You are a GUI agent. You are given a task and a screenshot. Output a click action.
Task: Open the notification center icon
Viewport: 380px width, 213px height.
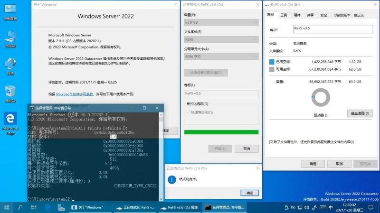[371, 207]
